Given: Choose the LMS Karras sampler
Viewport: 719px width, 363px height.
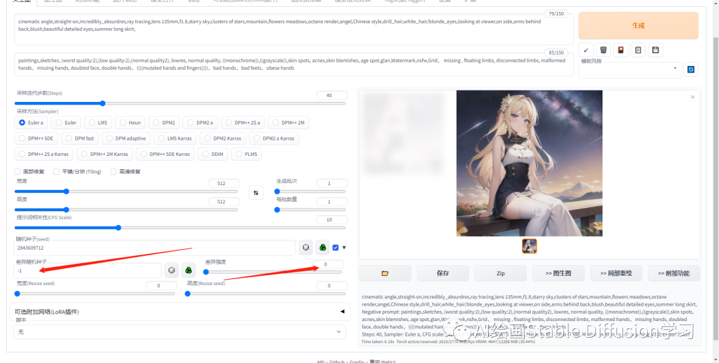Looking at the screenshot, I should [x=175, y=138].
